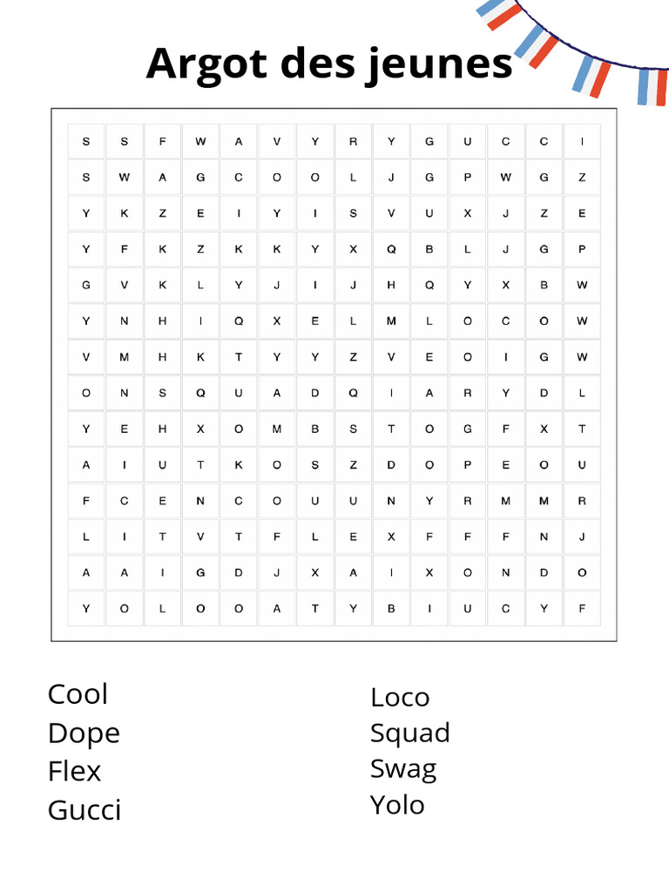Click the top-right letter I in the grid

pos(582,141)
